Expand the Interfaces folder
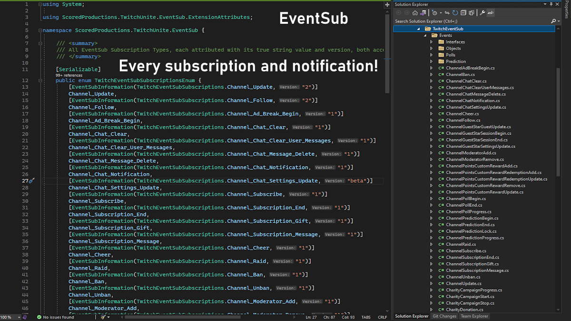 432,42
